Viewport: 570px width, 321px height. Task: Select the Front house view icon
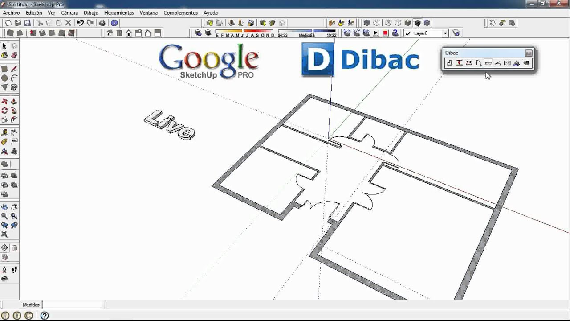(x=129, y=33)
